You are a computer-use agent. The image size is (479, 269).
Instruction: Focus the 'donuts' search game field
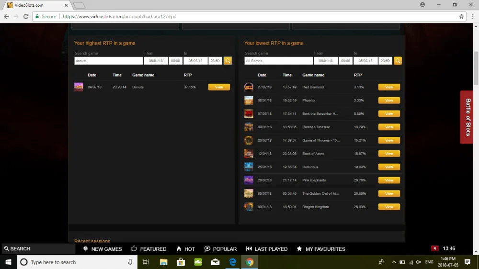[x=108, y=61]
